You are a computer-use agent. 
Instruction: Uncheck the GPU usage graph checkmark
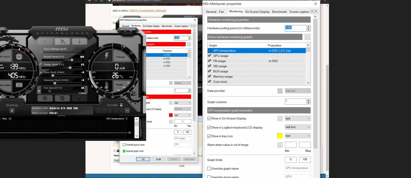210,56
